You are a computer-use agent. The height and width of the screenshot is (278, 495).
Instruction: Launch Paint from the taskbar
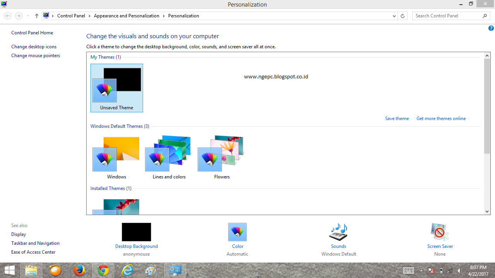coord(151,270)
